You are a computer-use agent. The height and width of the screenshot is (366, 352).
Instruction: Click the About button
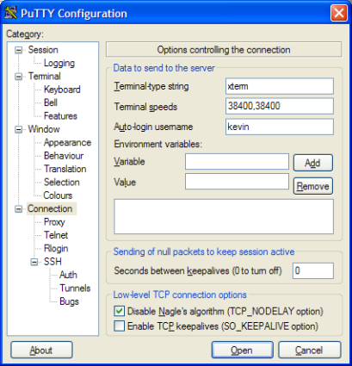click(x=41, y=350)
